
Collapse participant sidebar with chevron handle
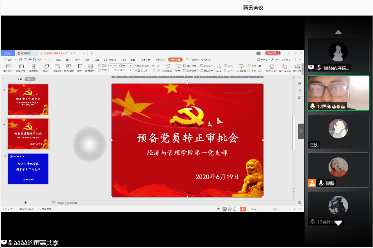(x=301, y=131)
